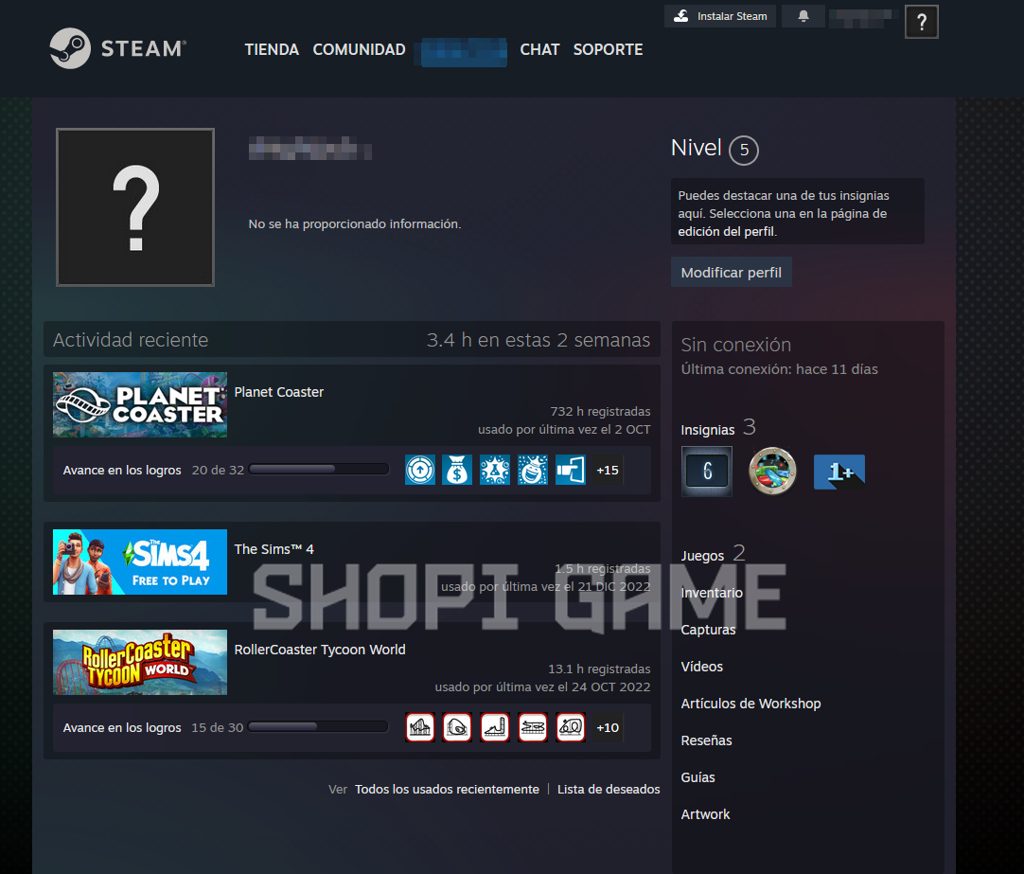Open the fifth RollerCoaster Tycoon World achievement icon
Viewport: 1024px width, 874px height.
coord(571,727)
